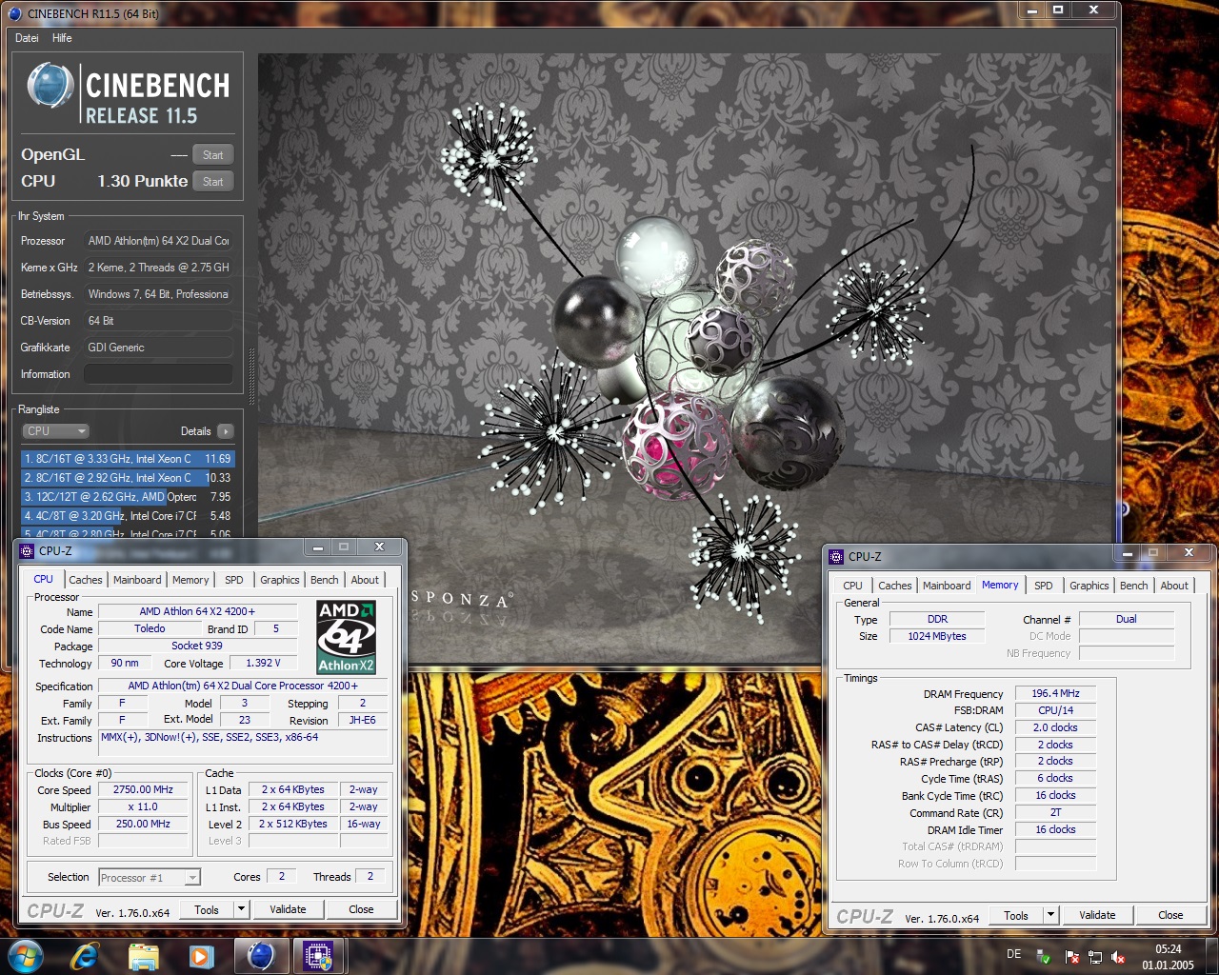The height and width of the screenshot is (975, 1219).
Task: Switch to Cinebench via its taskbar icon
Action: pyautogui.click(x=260, y=956)
